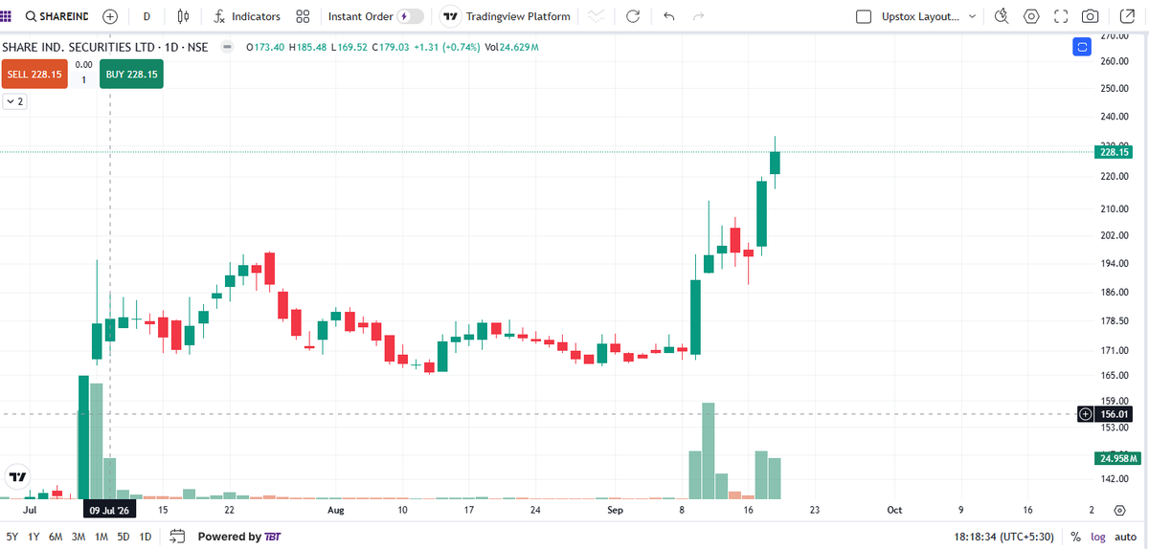Viewport: 1149px width, 549px height.
Task: Collapse the legend with the minus icon
Action: point(228,46)
